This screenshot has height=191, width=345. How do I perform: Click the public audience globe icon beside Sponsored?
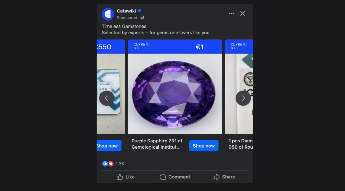143,18
